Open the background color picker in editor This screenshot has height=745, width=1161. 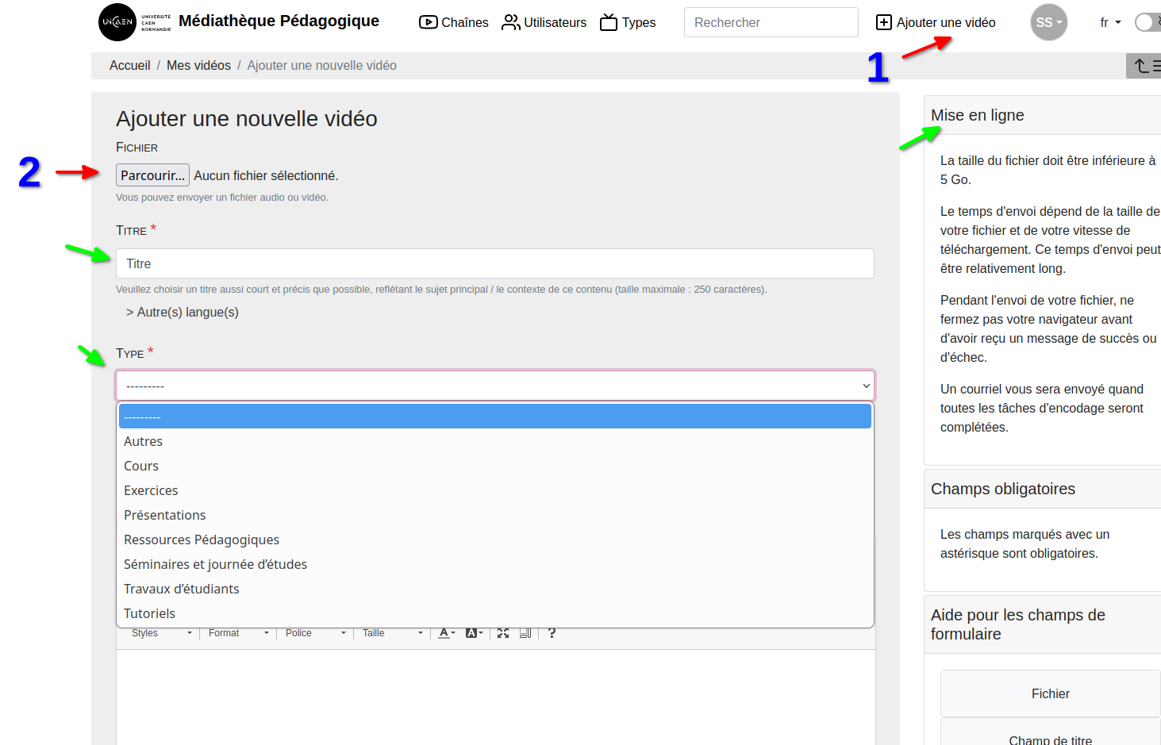point(474,633)
